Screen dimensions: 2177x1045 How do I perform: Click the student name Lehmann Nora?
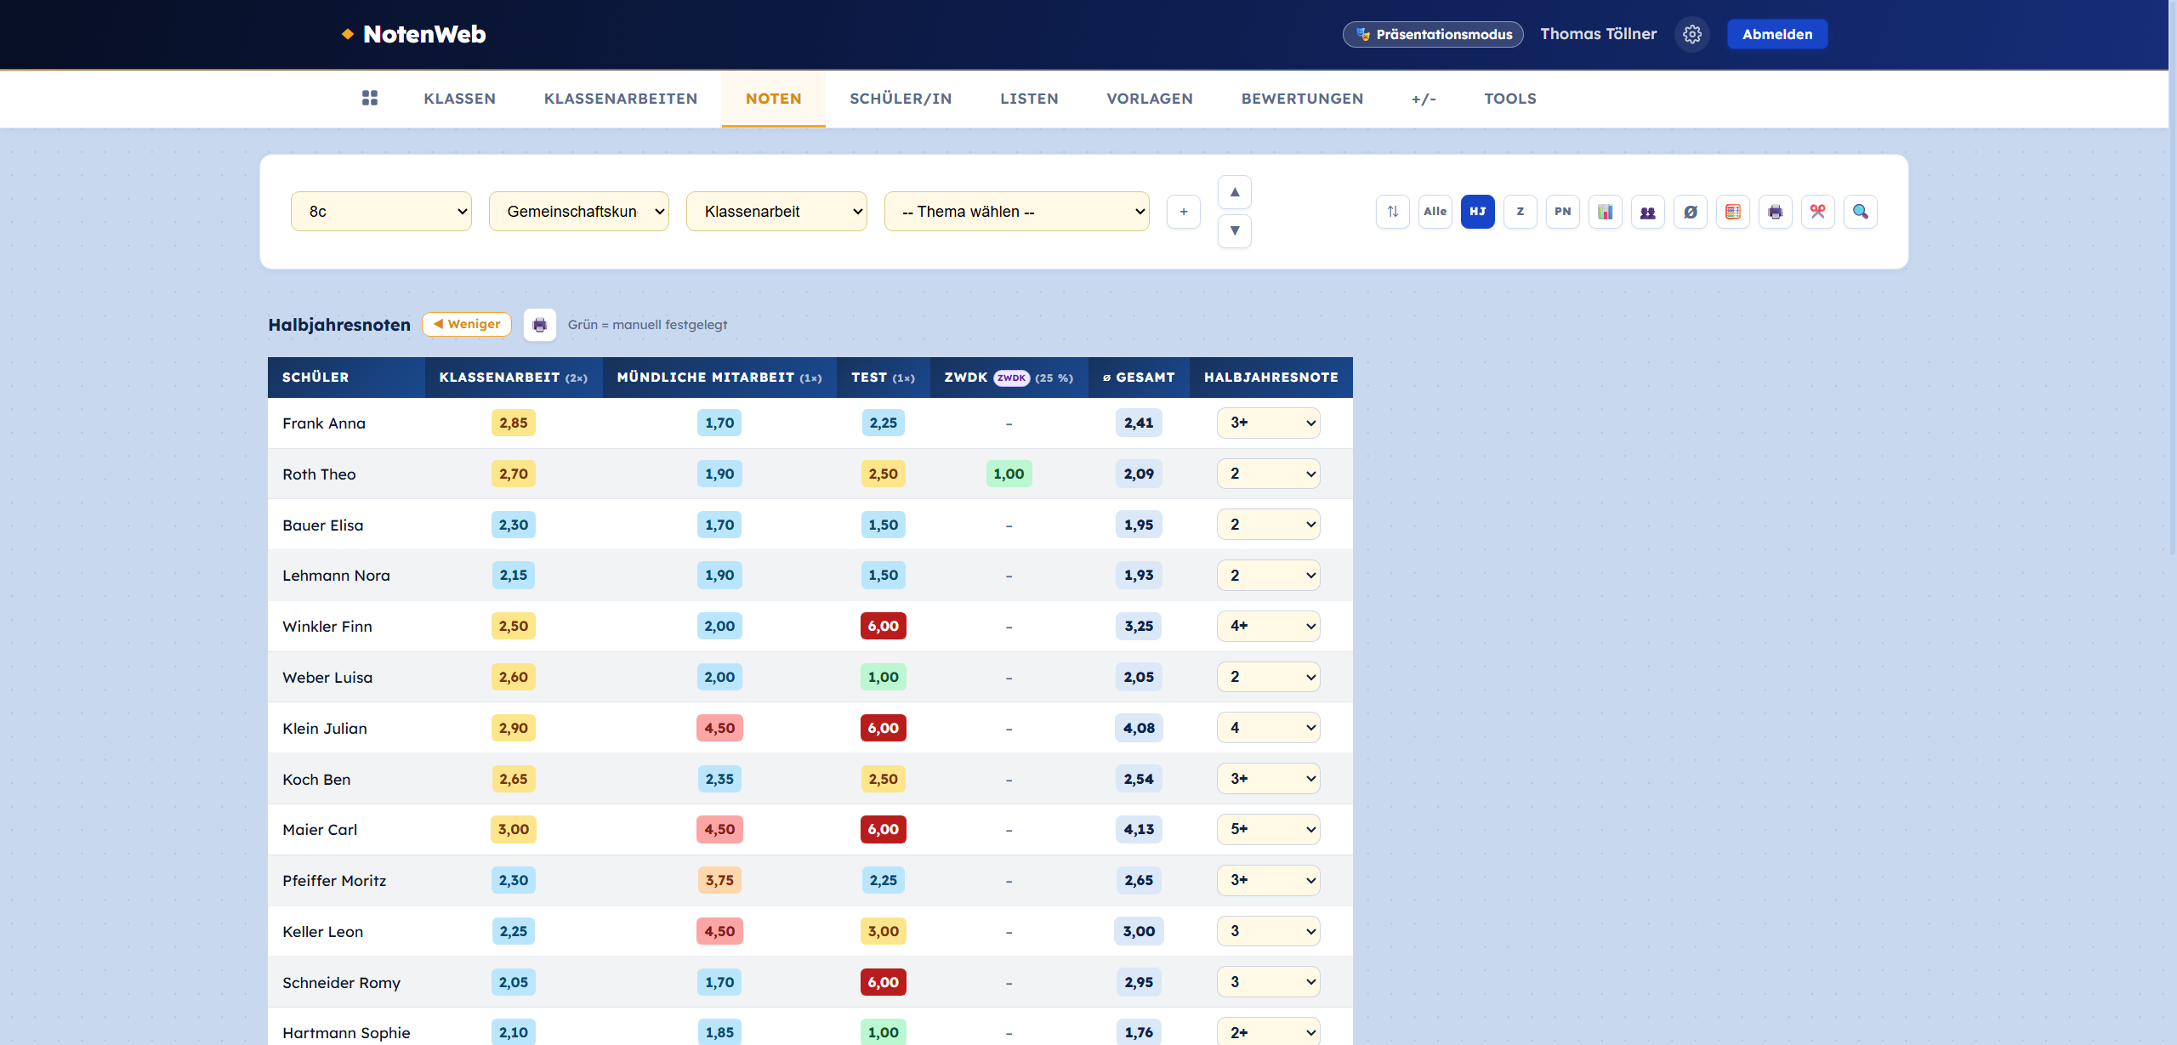pyautogui.click(x=336, y=576)
